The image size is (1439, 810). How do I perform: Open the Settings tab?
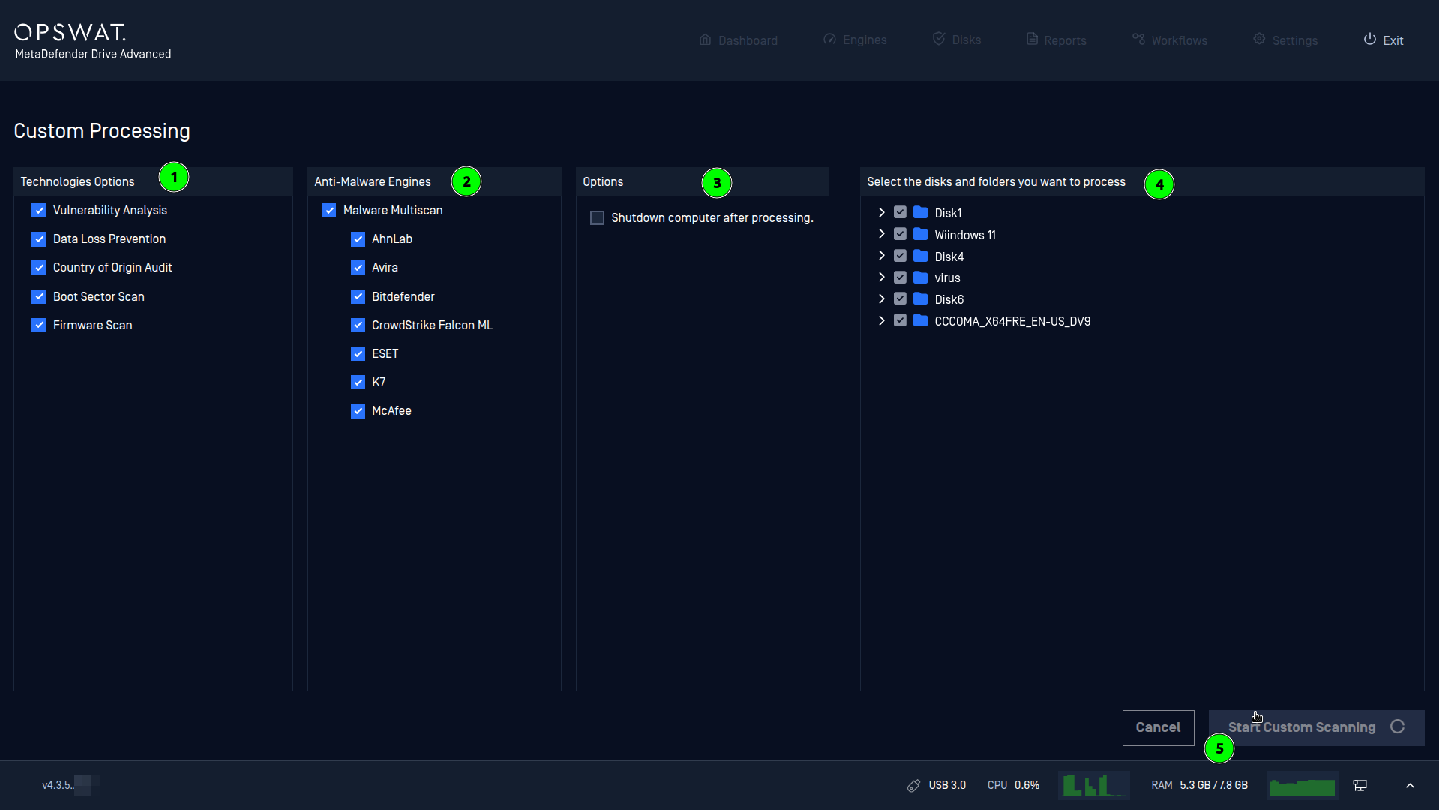1285,40
